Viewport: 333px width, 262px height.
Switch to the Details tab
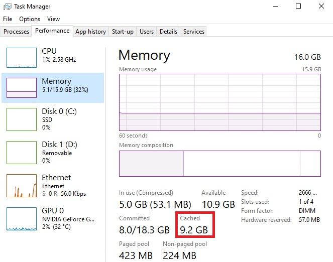[x=168, y=32]
